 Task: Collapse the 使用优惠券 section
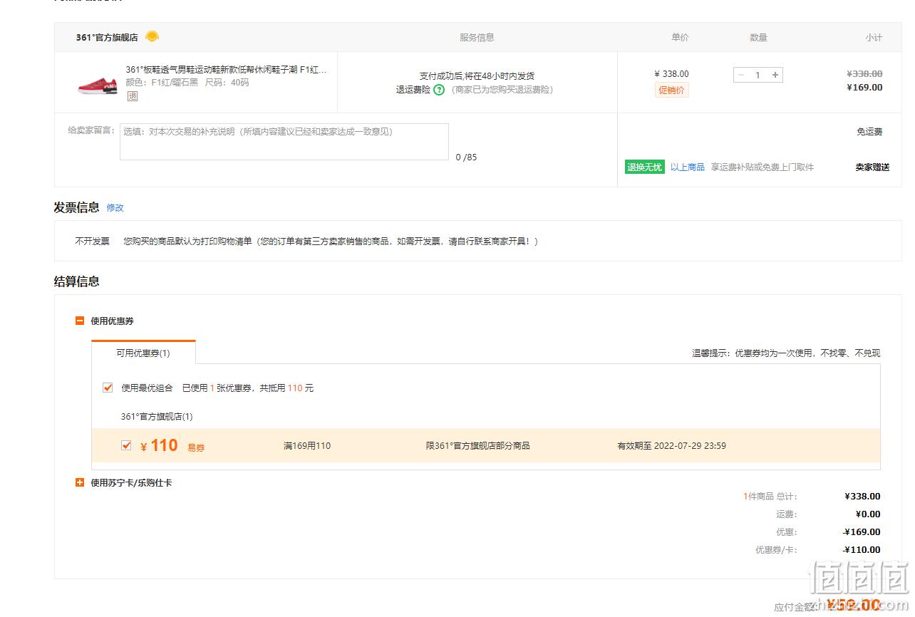click(x=80, y=321)
